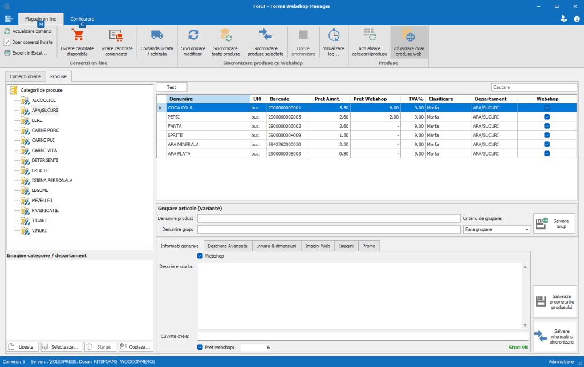
Task: Switch to Comenzi on-line tab
Action: coord(25,76)
